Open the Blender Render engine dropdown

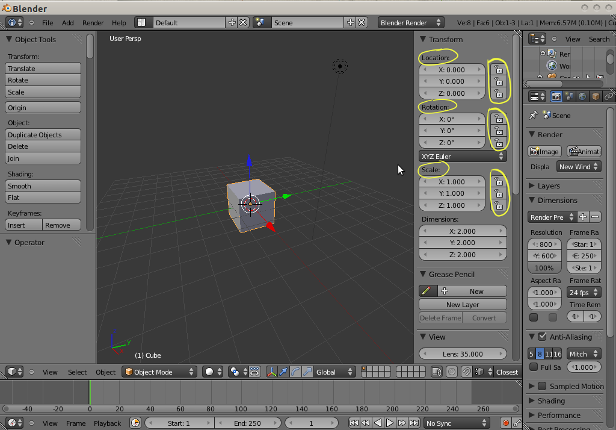tap(411, 22)
